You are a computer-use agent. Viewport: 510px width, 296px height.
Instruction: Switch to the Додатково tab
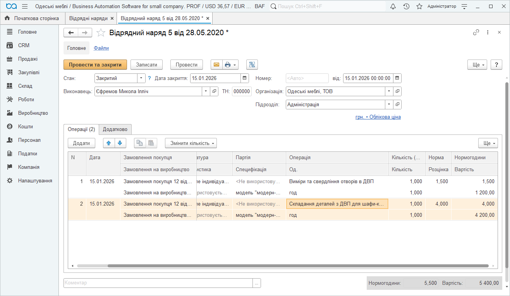click(x=115, y=129)
